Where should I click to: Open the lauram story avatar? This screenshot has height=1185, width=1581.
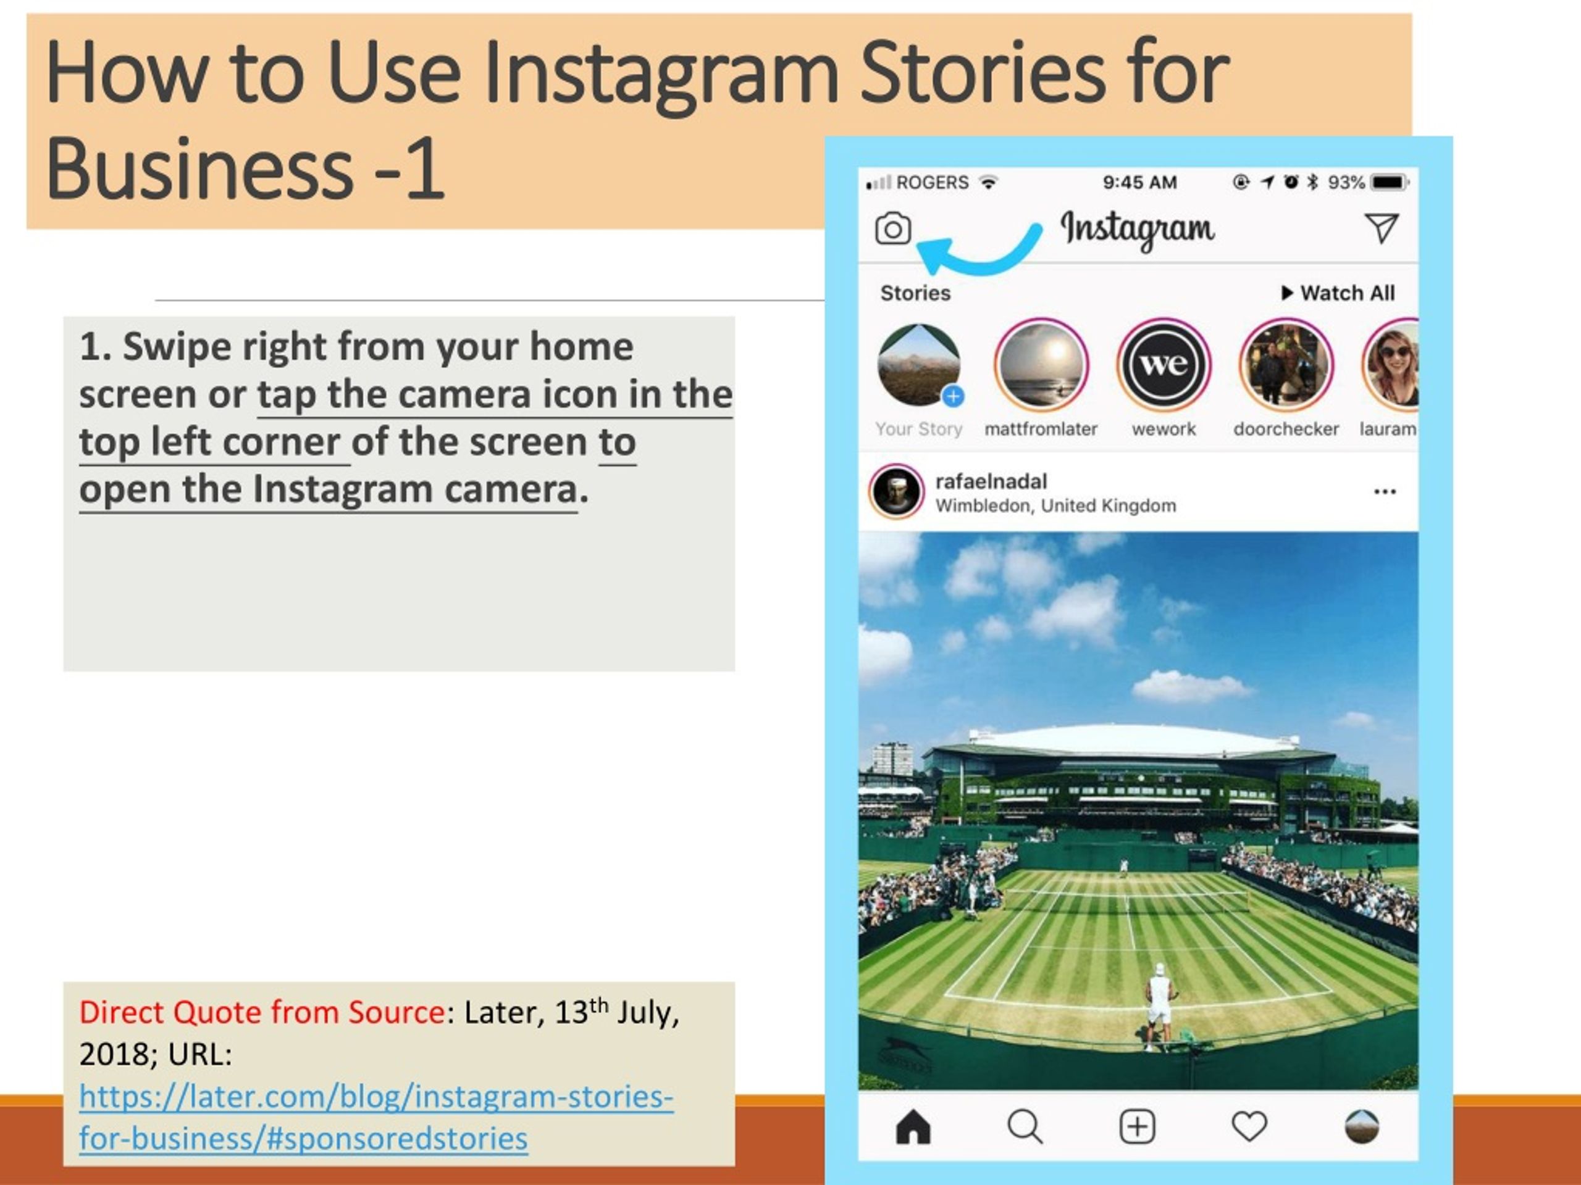pos(1391,365)
